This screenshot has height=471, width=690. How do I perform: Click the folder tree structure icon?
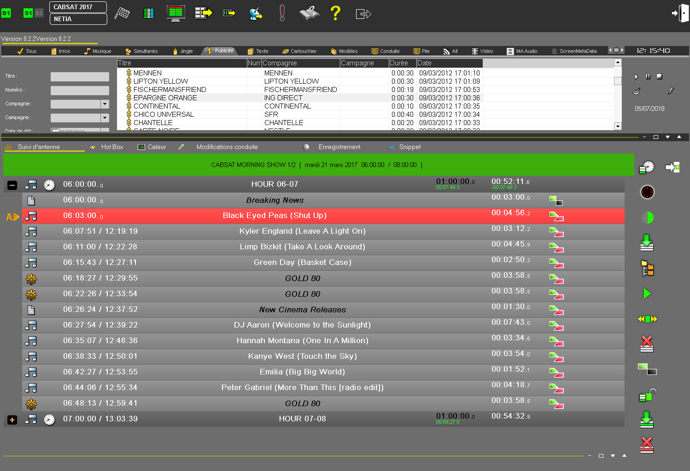click(x=647, y=268)
